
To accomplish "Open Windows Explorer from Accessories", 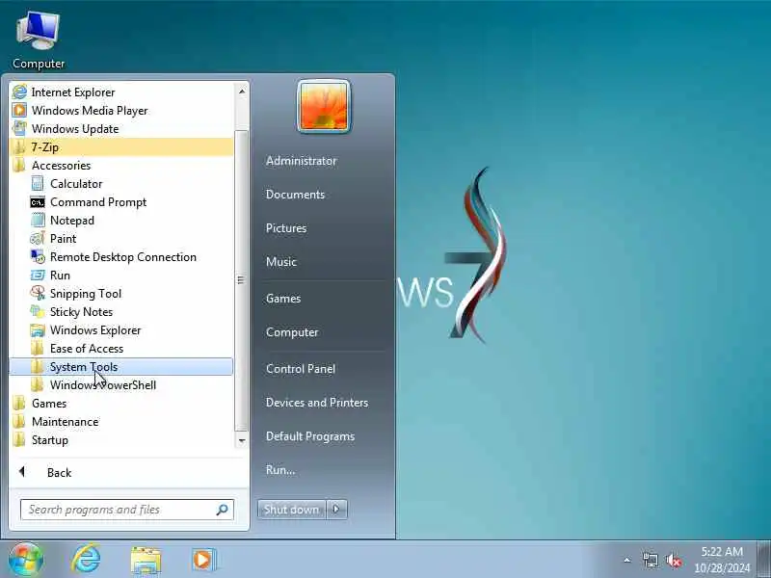I will click(121, 330).
